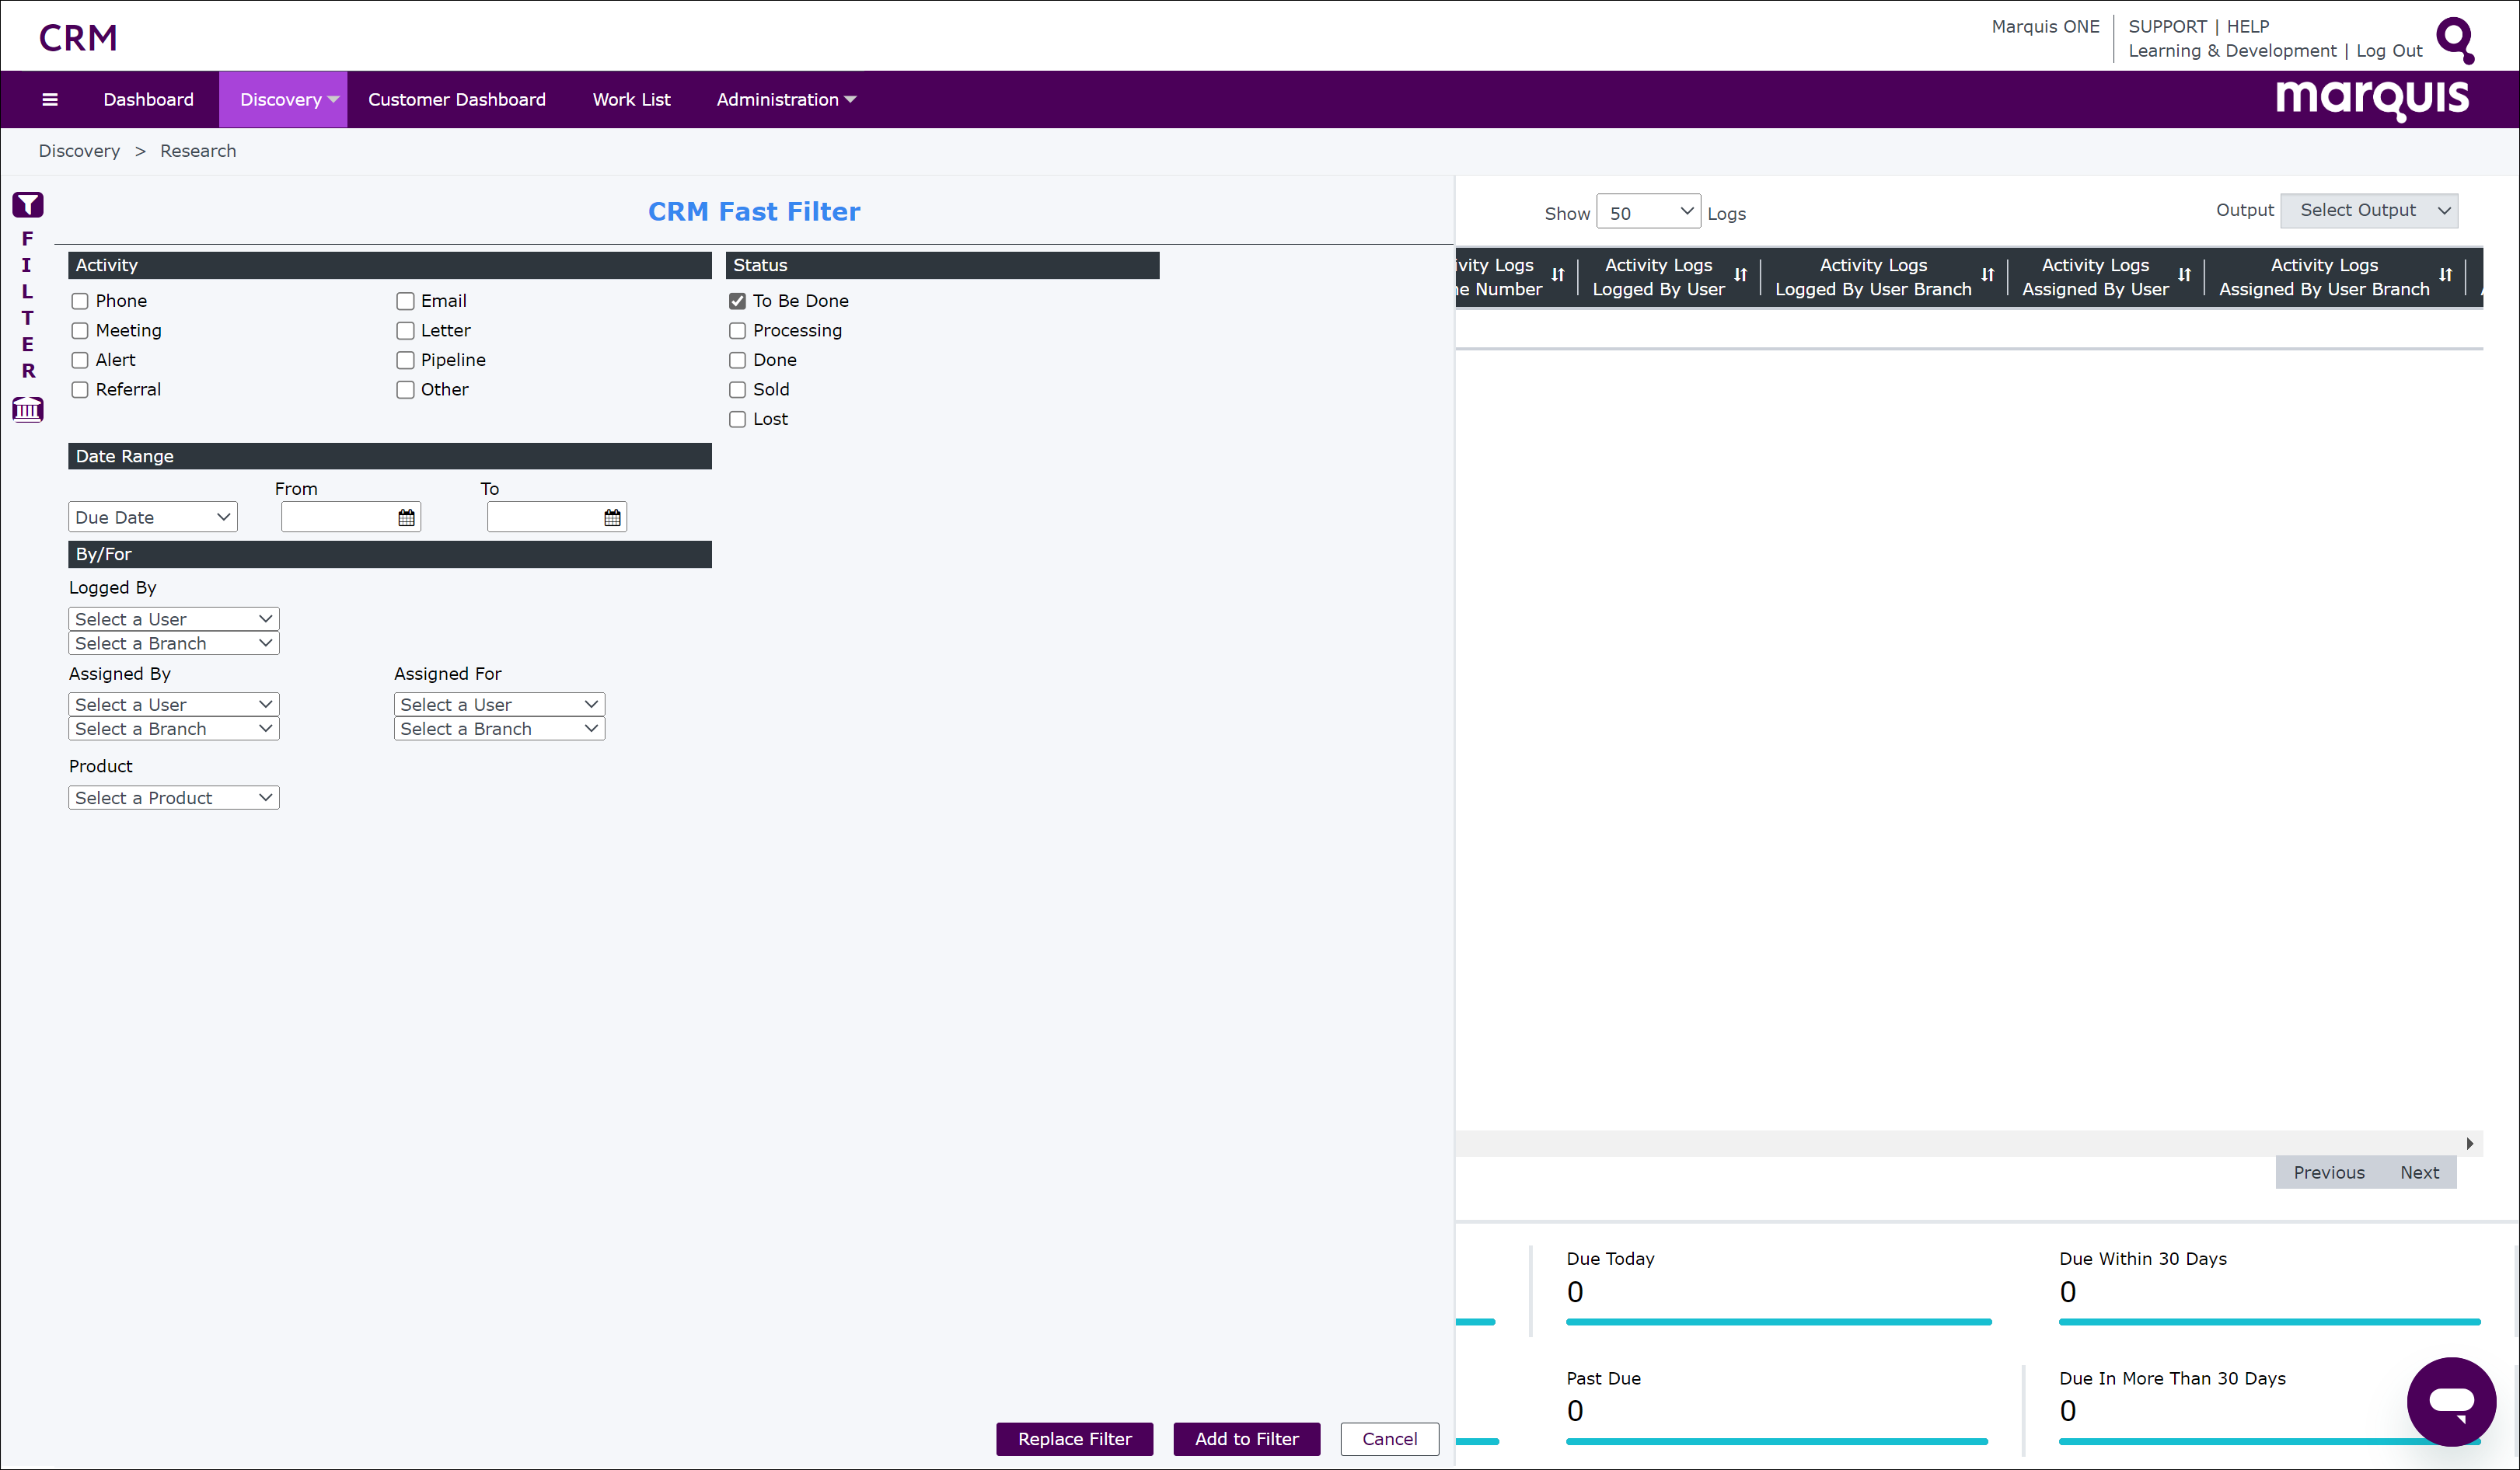Open the Due Date date range dropdown
Viewport: 2520px width, 1470px height.
coord(152,517)
